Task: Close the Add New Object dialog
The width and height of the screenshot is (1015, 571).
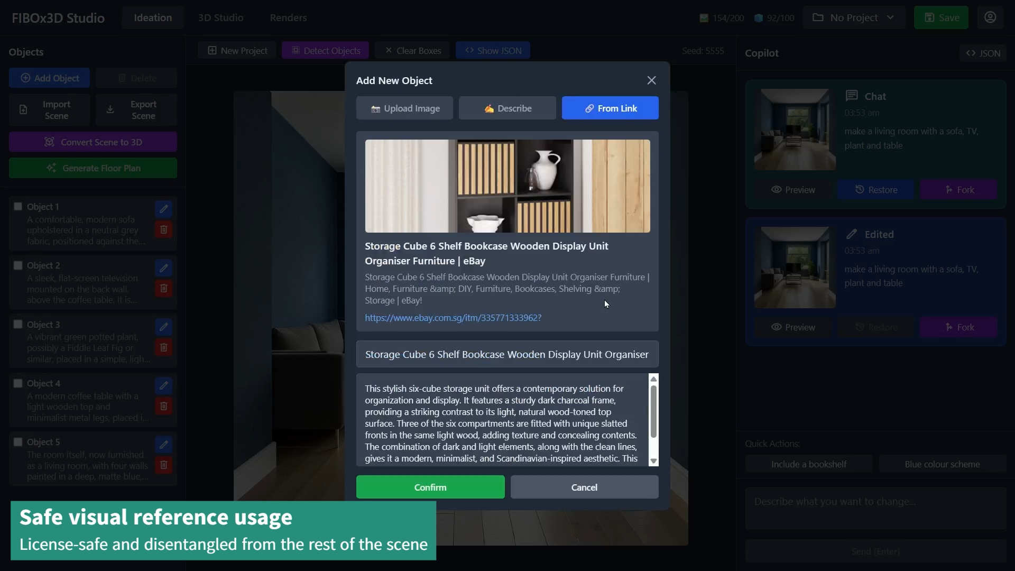Action: pyautogui.click(x=651, y=80)
